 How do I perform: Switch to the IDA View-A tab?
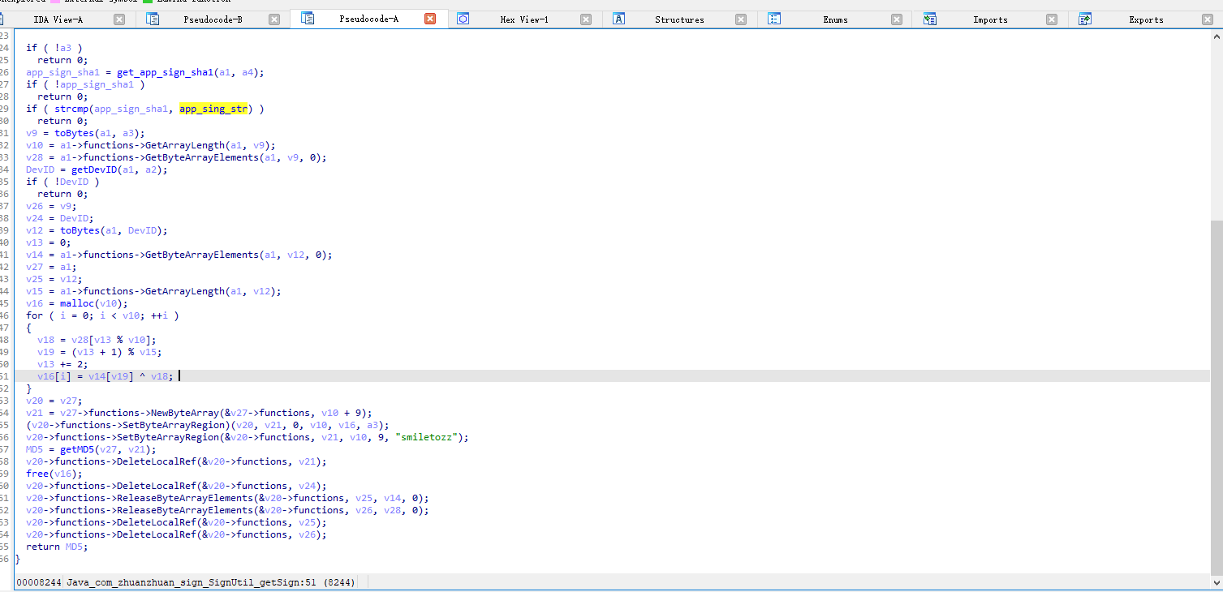pyautogui.click(x=57, y=19)
